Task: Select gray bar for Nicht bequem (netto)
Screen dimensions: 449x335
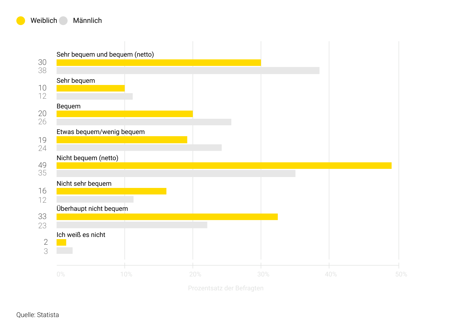Action: pos(176,173)
